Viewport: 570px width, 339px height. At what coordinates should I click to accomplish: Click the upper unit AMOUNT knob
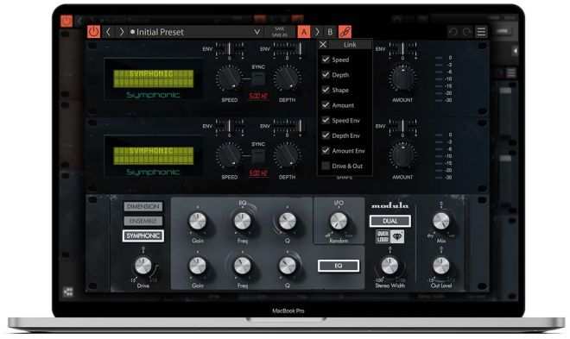pyautogui.click(x=402, y=78)
